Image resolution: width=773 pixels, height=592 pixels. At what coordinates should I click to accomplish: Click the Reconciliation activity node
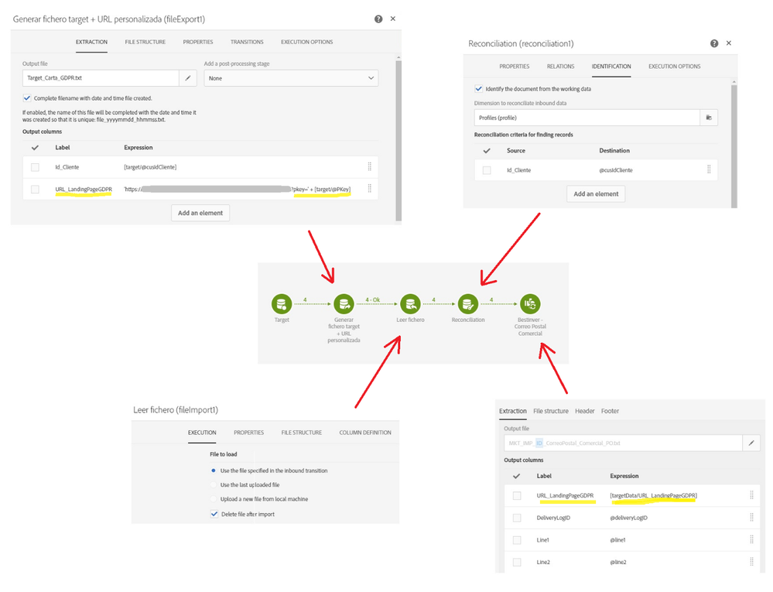point(467,303)
